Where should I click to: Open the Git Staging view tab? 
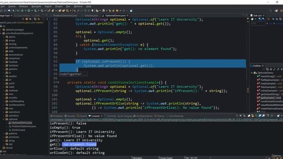125,116
